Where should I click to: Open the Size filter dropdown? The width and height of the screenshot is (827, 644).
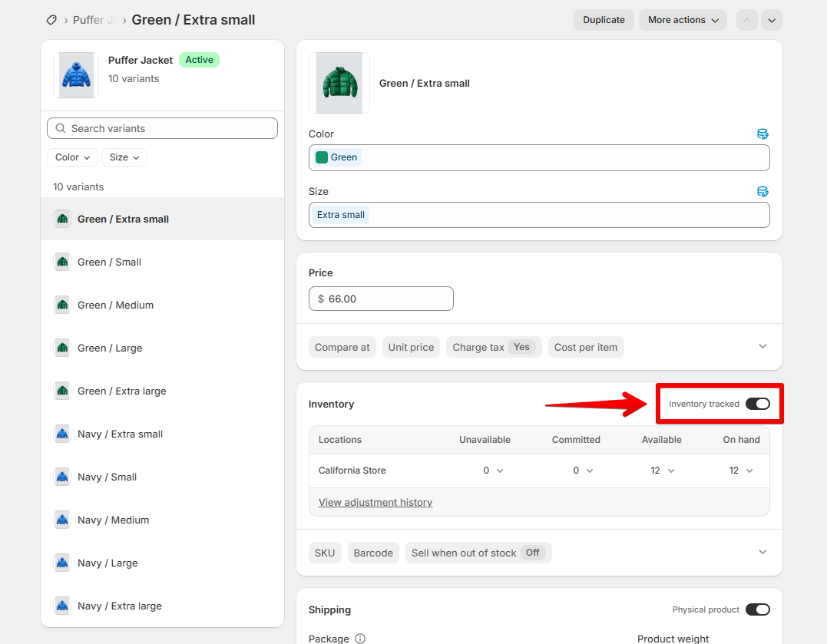pyautogui.click(x=124, y=157)
